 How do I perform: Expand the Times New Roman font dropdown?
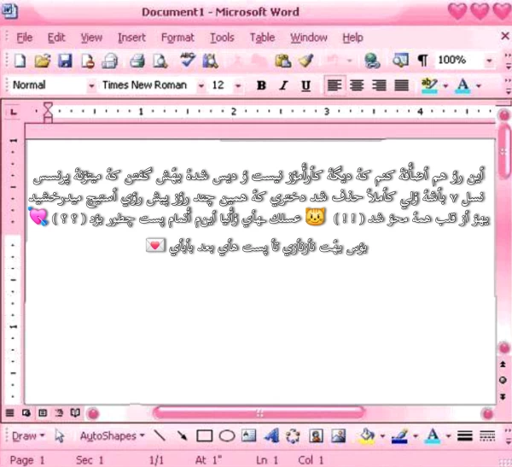201,86
